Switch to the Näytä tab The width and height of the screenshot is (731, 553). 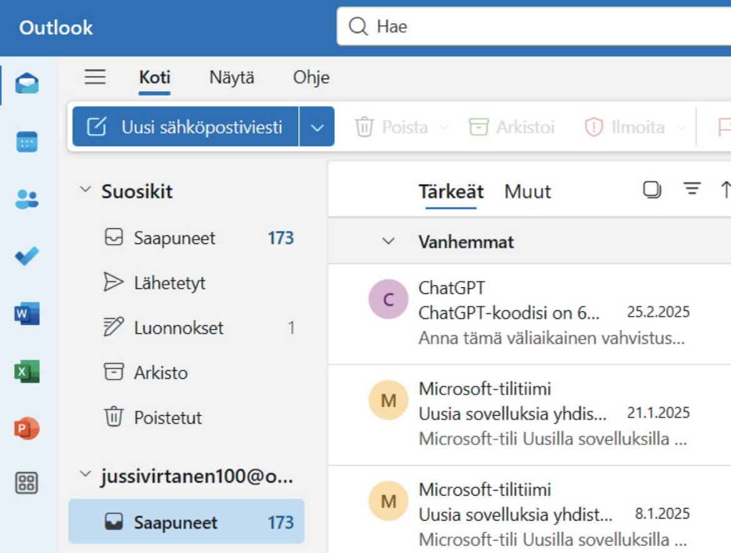point(231,78)
